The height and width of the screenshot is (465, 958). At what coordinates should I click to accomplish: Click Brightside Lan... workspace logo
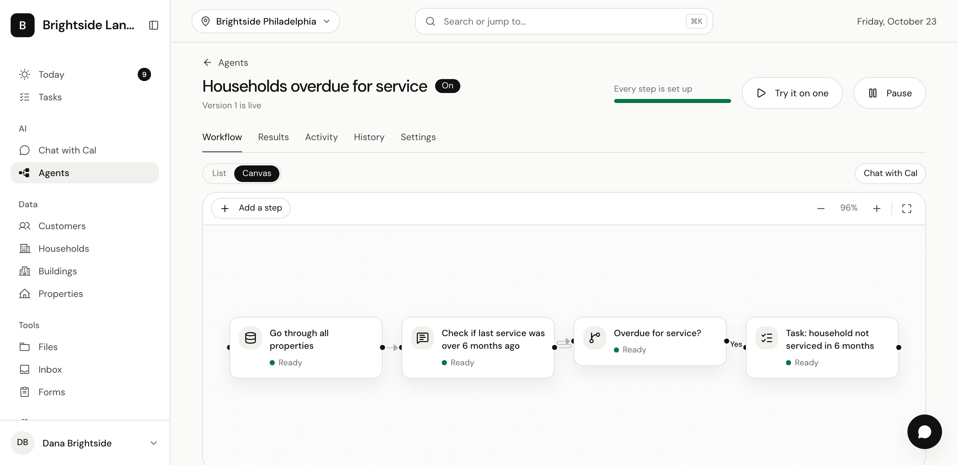[x=22, y=25]
